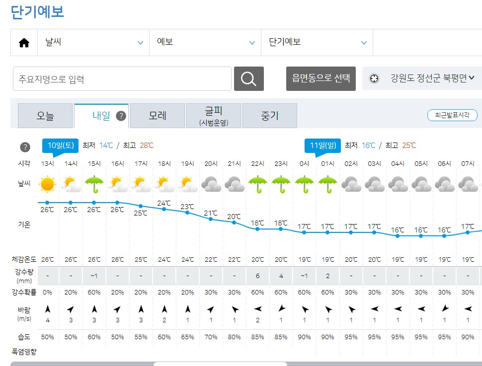Image resolution: width=482 pixels, height=366 pixels.
Task: Switch to the 오늘 tab
Action: point(45,116)
